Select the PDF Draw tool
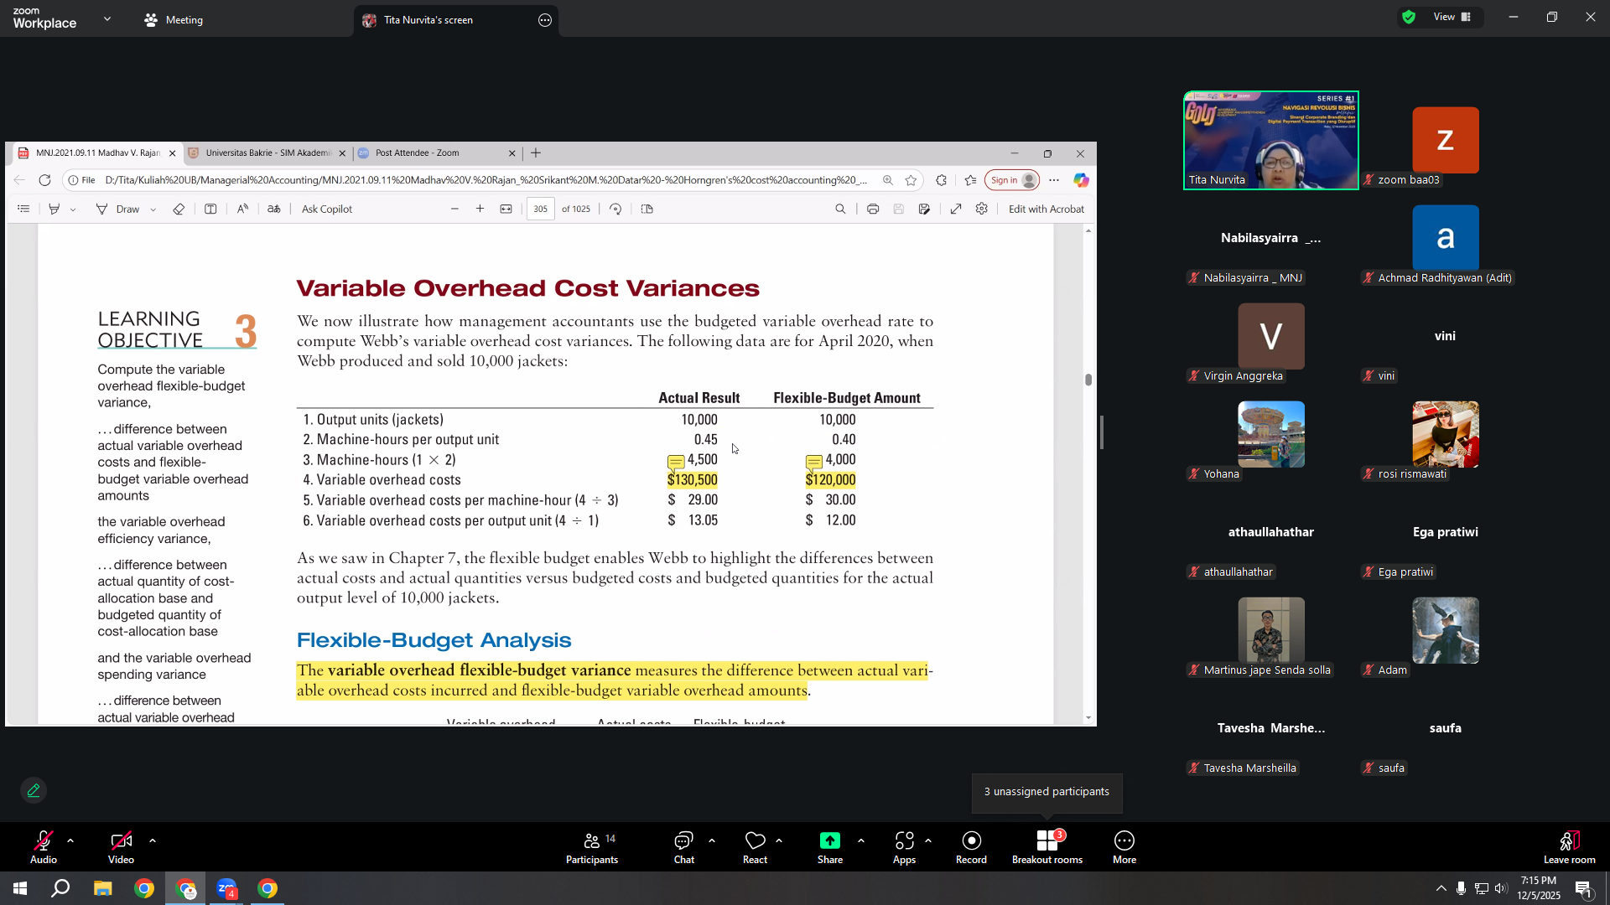The width and height of the screenshot is (1610, 905). [117, 209]
